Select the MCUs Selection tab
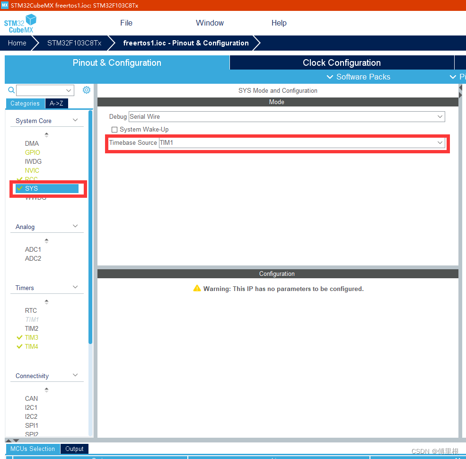The width and height of the screenshot is (466, 459). [x=33, y=449]
